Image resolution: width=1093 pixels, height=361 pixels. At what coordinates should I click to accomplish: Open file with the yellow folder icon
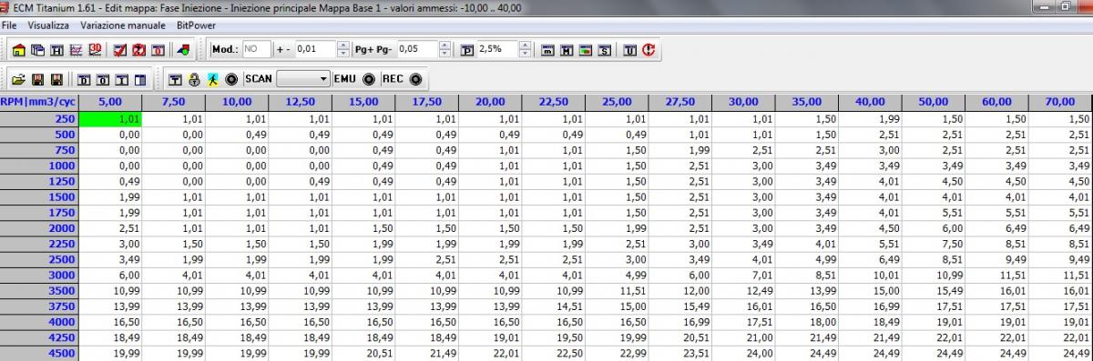click(x=18, y=79)
